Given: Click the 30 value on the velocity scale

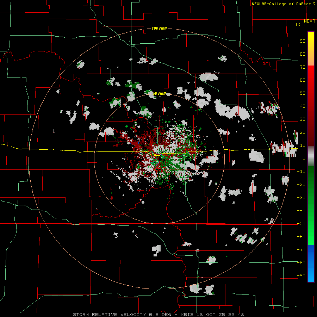Looking at the screenshot, I should [x=303, y=119].
